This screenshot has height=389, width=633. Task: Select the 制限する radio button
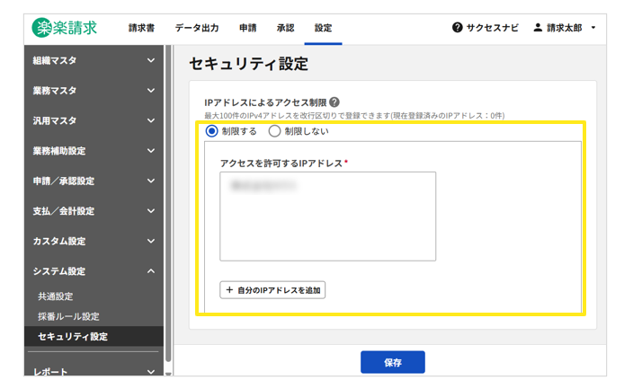pyautogui.click(x=212, y=131)
